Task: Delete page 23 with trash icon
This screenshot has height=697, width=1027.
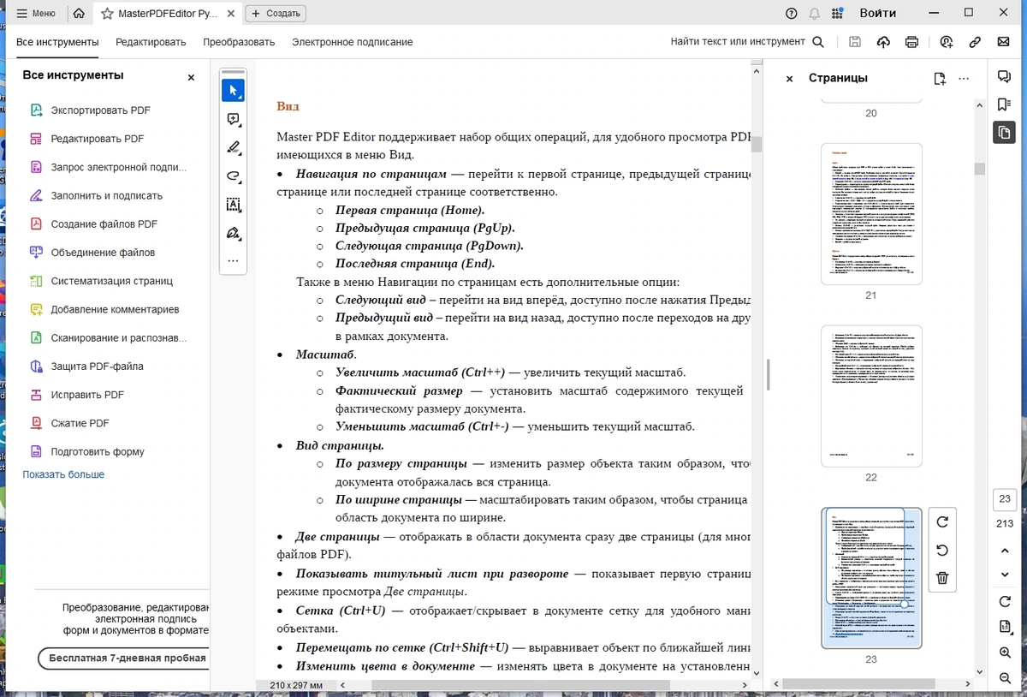Action: 942,578
